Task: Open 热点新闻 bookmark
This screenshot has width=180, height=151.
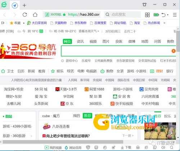Action: pyautogui.click(x=152, y=23)
